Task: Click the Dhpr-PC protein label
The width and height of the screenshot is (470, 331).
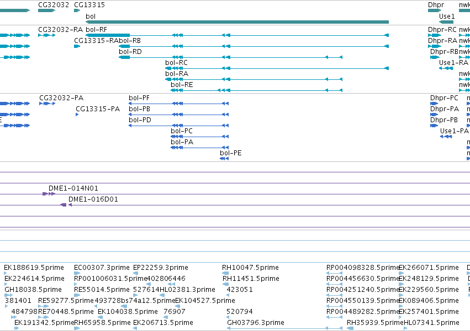Action: click(x=444, y=98)
